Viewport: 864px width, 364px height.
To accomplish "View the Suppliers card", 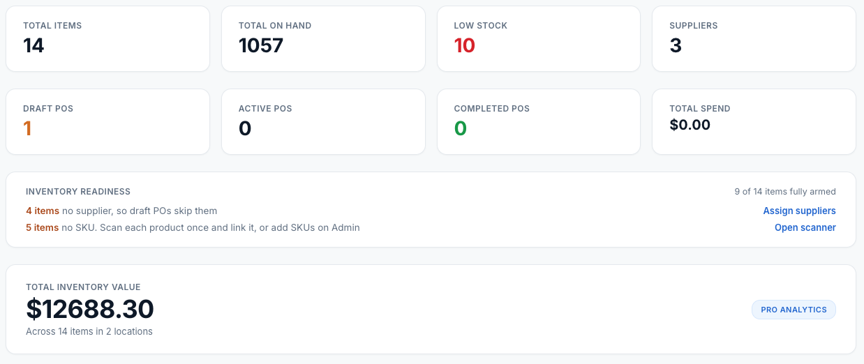I will 754,39.
